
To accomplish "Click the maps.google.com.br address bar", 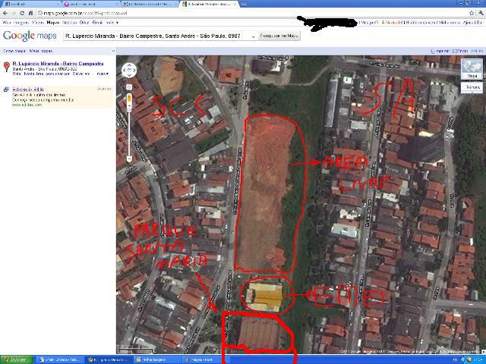I will (253, 13).
